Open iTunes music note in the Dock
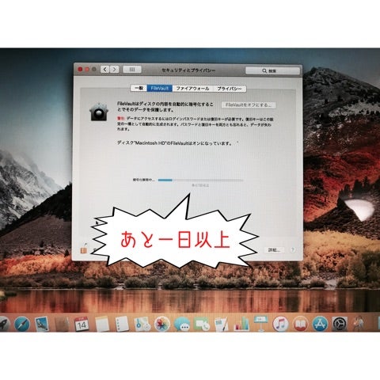The width and height of the screenshot is (380, 380). click(280, 324)
